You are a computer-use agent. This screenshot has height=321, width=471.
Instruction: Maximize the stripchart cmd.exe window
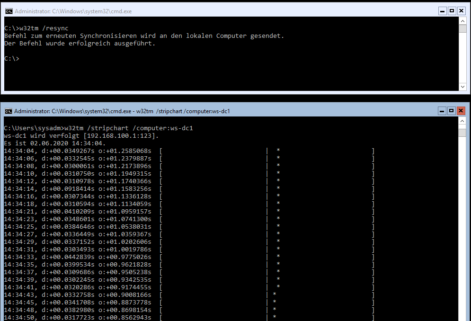point(451,111)
